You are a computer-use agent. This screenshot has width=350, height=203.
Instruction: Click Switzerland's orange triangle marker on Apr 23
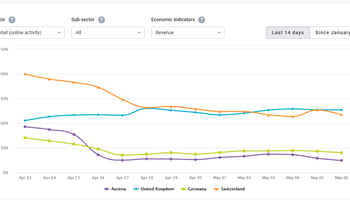click(25, 74)
